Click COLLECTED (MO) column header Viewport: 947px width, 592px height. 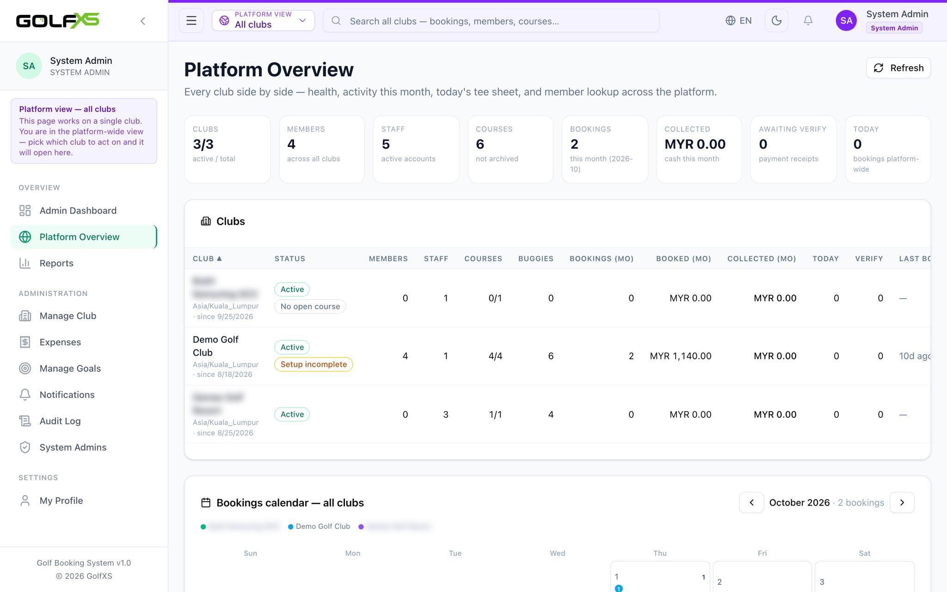[762, 259]
